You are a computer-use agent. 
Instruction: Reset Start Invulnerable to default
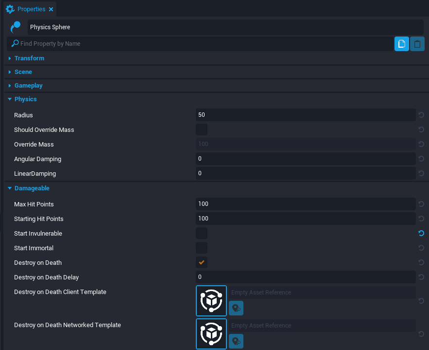421,233
